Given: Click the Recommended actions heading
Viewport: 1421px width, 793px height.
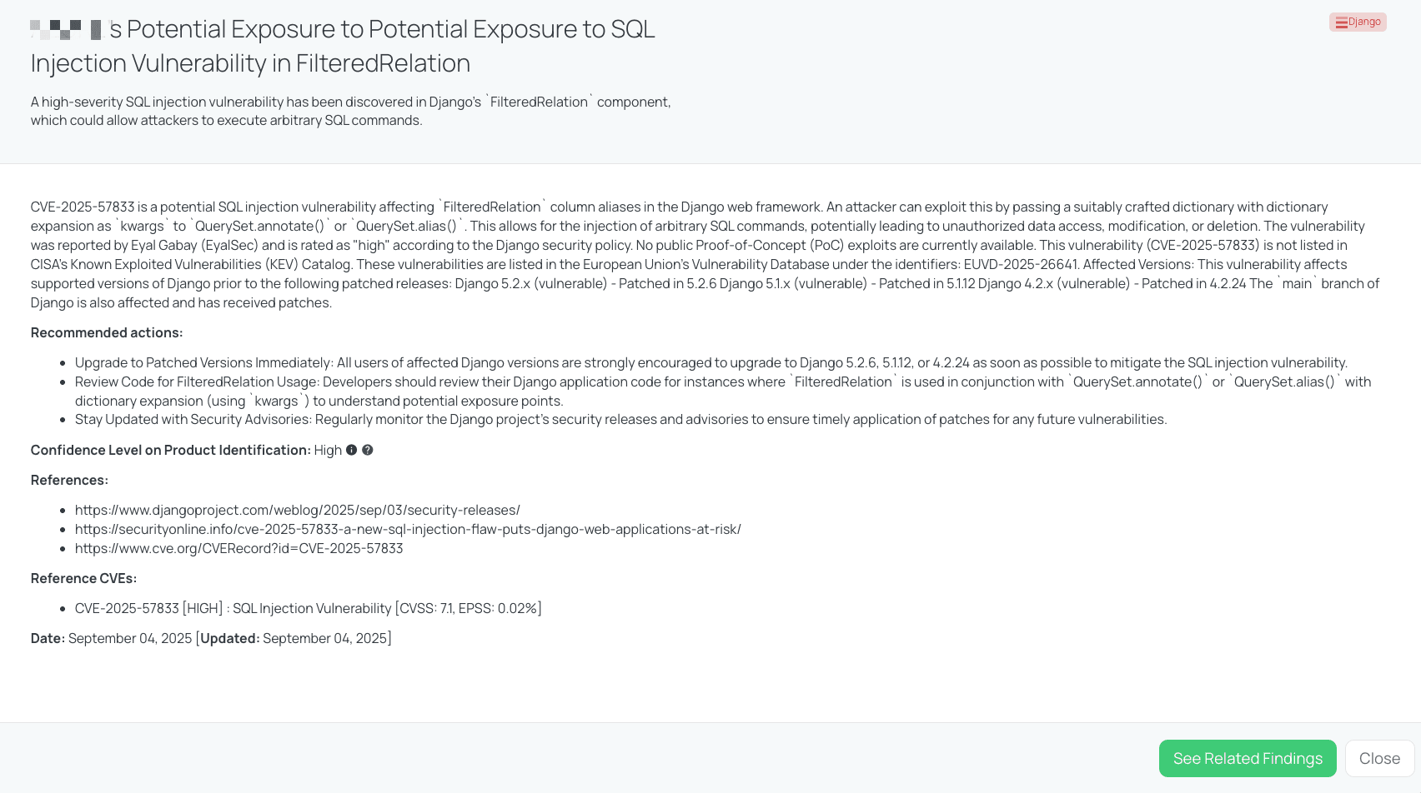Looking at the screenshot, I should 107,332.
